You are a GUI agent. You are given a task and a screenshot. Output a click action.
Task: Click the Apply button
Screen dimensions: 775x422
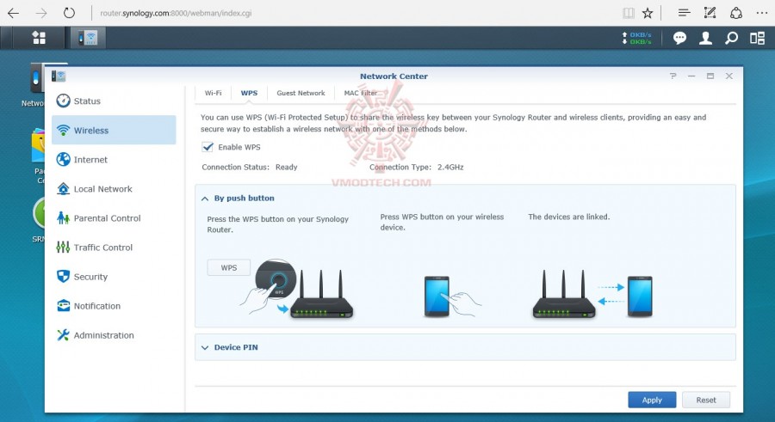652,400
